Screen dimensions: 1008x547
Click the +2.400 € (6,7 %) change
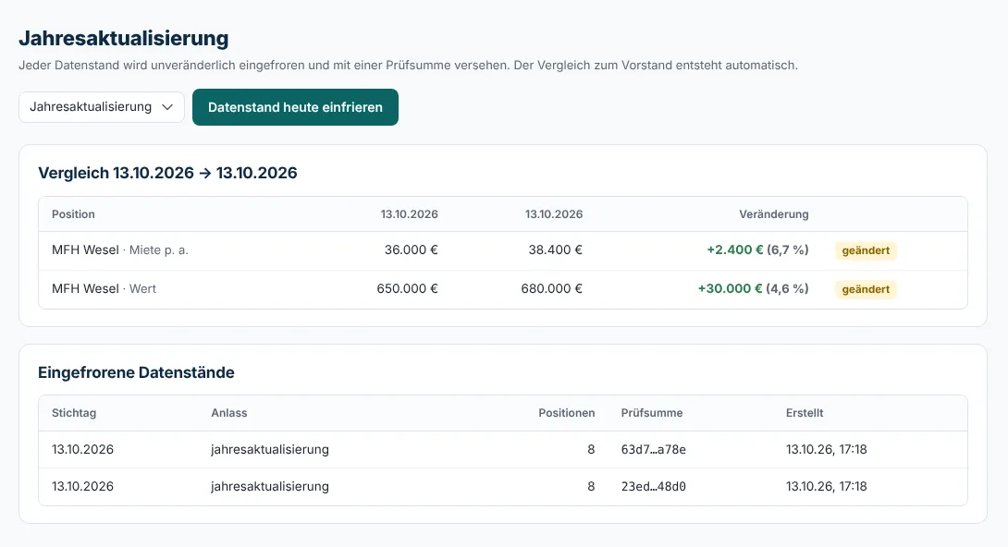(758, 250)
